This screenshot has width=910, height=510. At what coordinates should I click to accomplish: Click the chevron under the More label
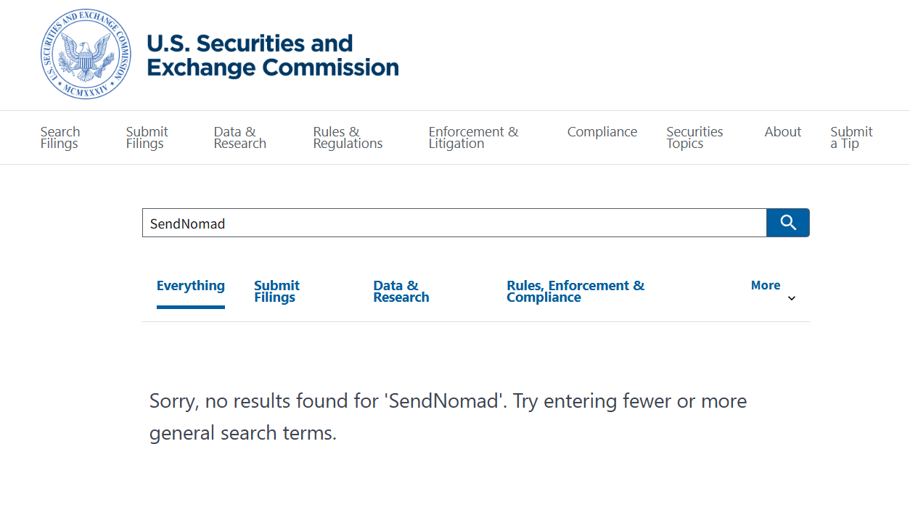792,297
